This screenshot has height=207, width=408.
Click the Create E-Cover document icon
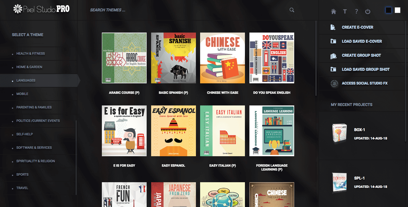pos(333,27)
